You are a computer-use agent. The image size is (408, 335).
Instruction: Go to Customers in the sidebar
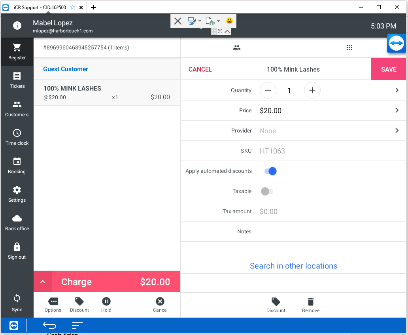[x=17, y=108]
